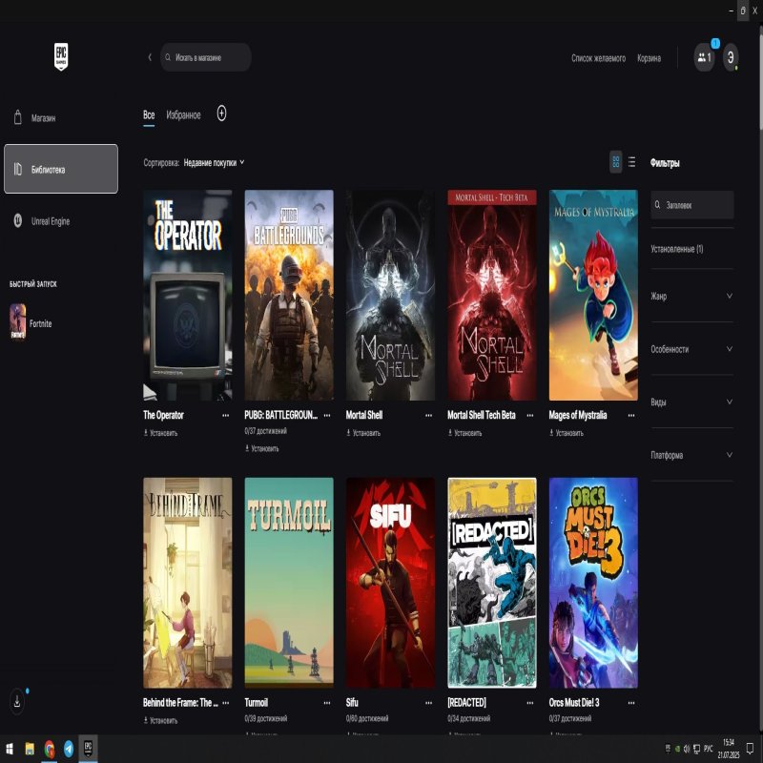
Task: Open the friends list icon
Action: [x=704, y=57]
